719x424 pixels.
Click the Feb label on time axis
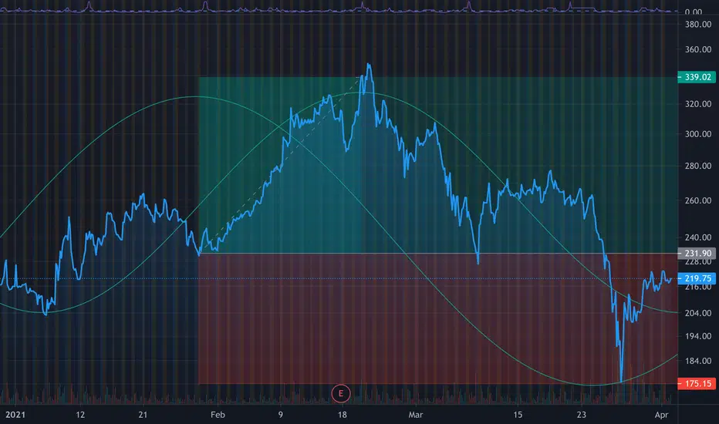[x=218, y=415]
